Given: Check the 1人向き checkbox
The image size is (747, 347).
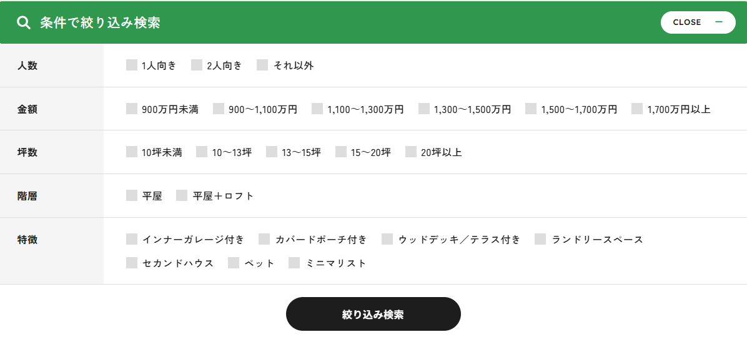Looking at the screenshot, I should [132, 65].
